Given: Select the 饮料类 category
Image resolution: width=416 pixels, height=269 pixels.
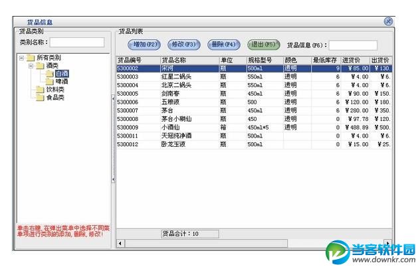Looking at the screenshot, I should pyautogui.click(x=55, y=90).
